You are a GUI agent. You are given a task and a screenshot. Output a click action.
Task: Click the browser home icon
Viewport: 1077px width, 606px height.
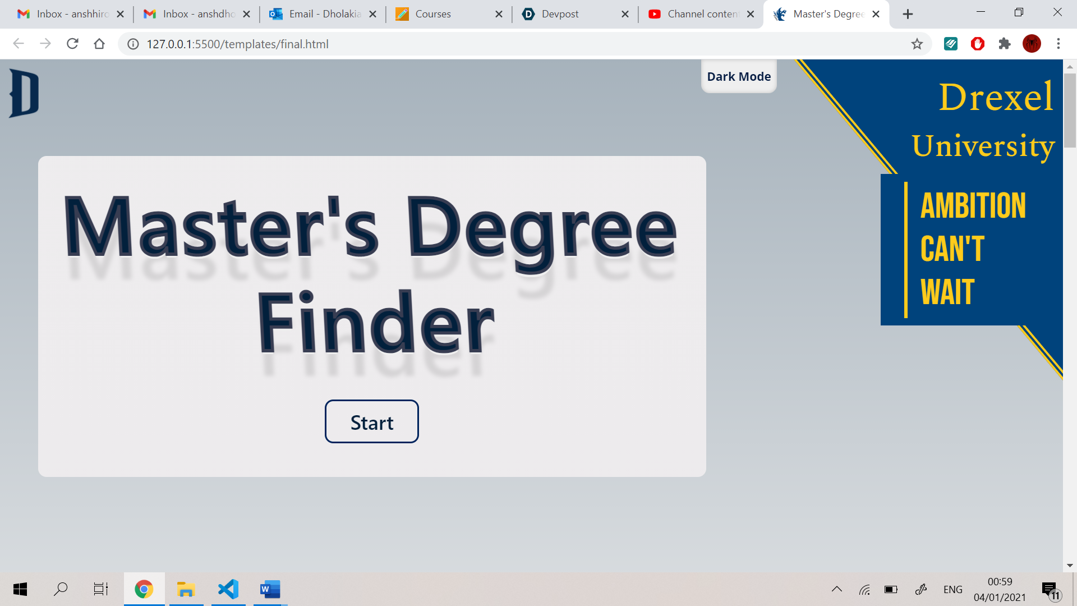99,44
